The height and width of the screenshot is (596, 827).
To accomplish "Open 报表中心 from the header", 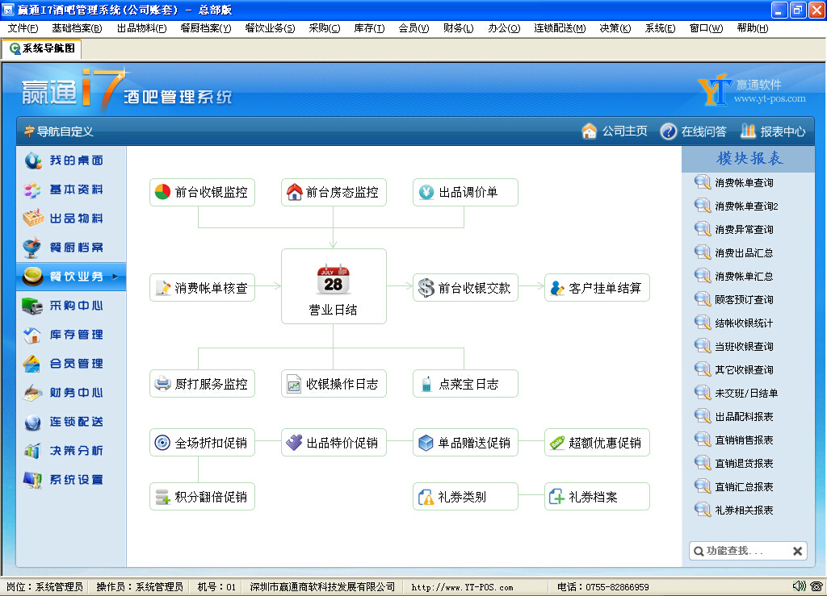I will coord(773,131).
